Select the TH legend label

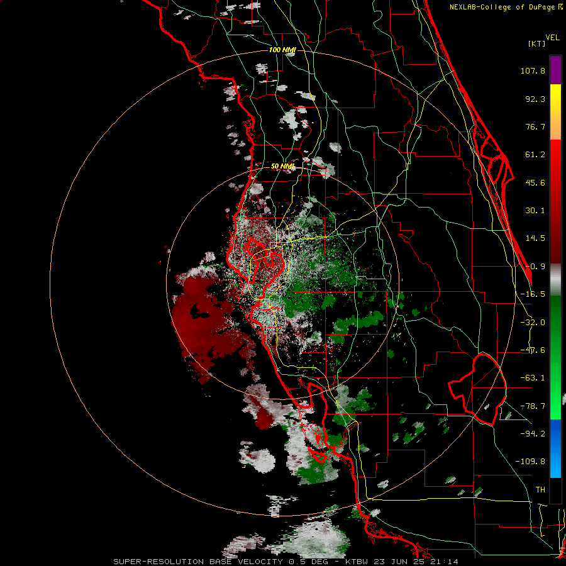click(540, 489)
